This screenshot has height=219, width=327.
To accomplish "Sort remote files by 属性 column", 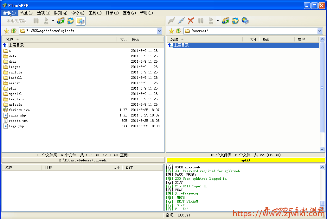I will tap(301, 40).
